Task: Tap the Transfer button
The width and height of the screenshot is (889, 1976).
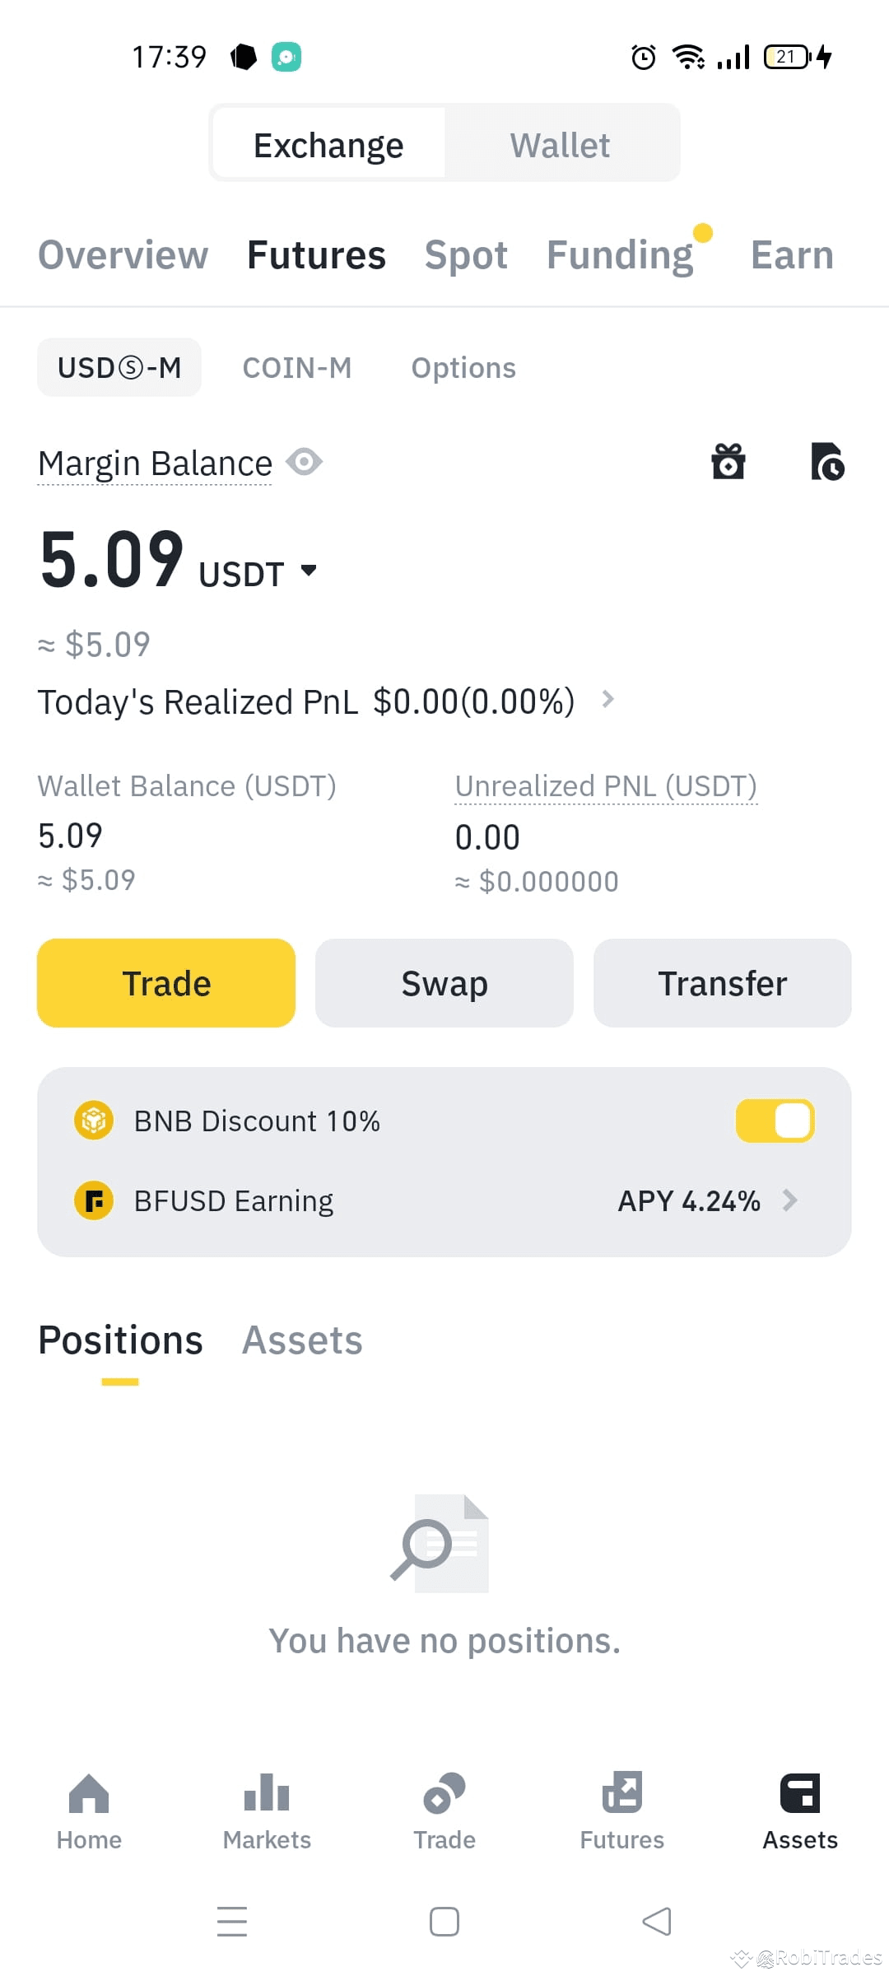Action: point(723,983)
